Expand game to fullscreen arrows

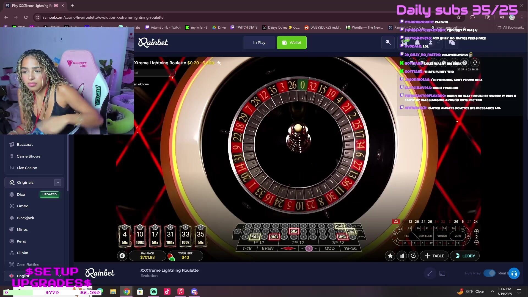(430, 273)
